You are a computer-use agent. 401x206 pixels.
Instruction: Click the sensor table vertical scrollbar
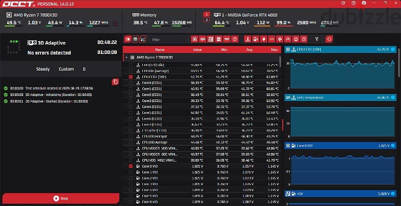(x=280, y=61)
